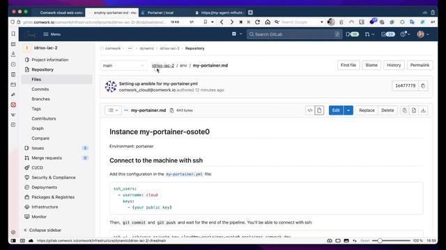Click Delete button
446x250 pixels.
pos(387,110)
